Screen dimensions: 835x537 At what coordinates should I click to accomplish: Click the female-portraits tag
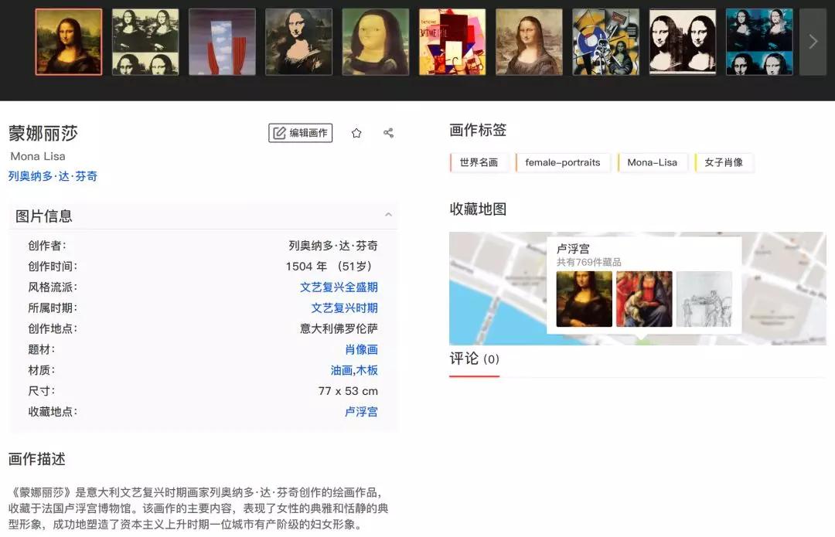coord(564,162)
